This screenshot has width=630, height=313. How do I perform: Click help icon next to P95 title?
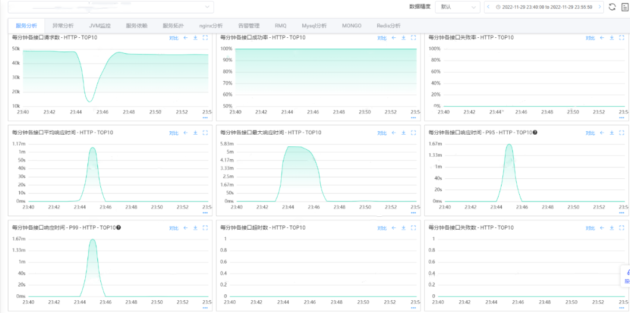coord(535,132)
